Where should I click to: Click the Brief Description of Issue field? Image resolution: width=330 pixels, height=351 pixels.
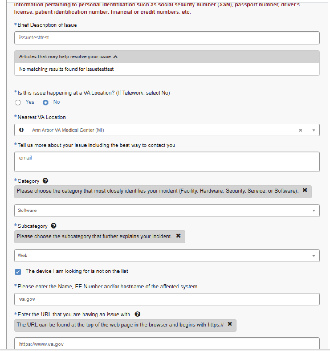click(x=167, y=38)
